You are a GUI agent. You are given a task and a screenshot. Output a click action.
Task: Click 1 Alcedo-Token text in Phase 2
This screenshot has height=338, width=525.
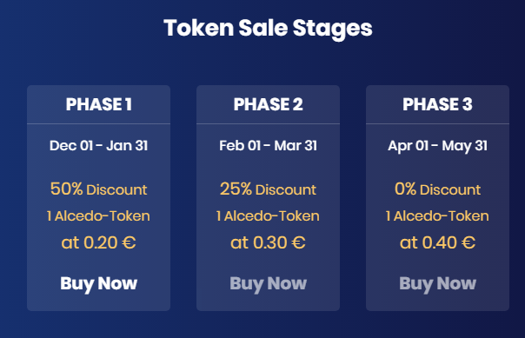269,215
